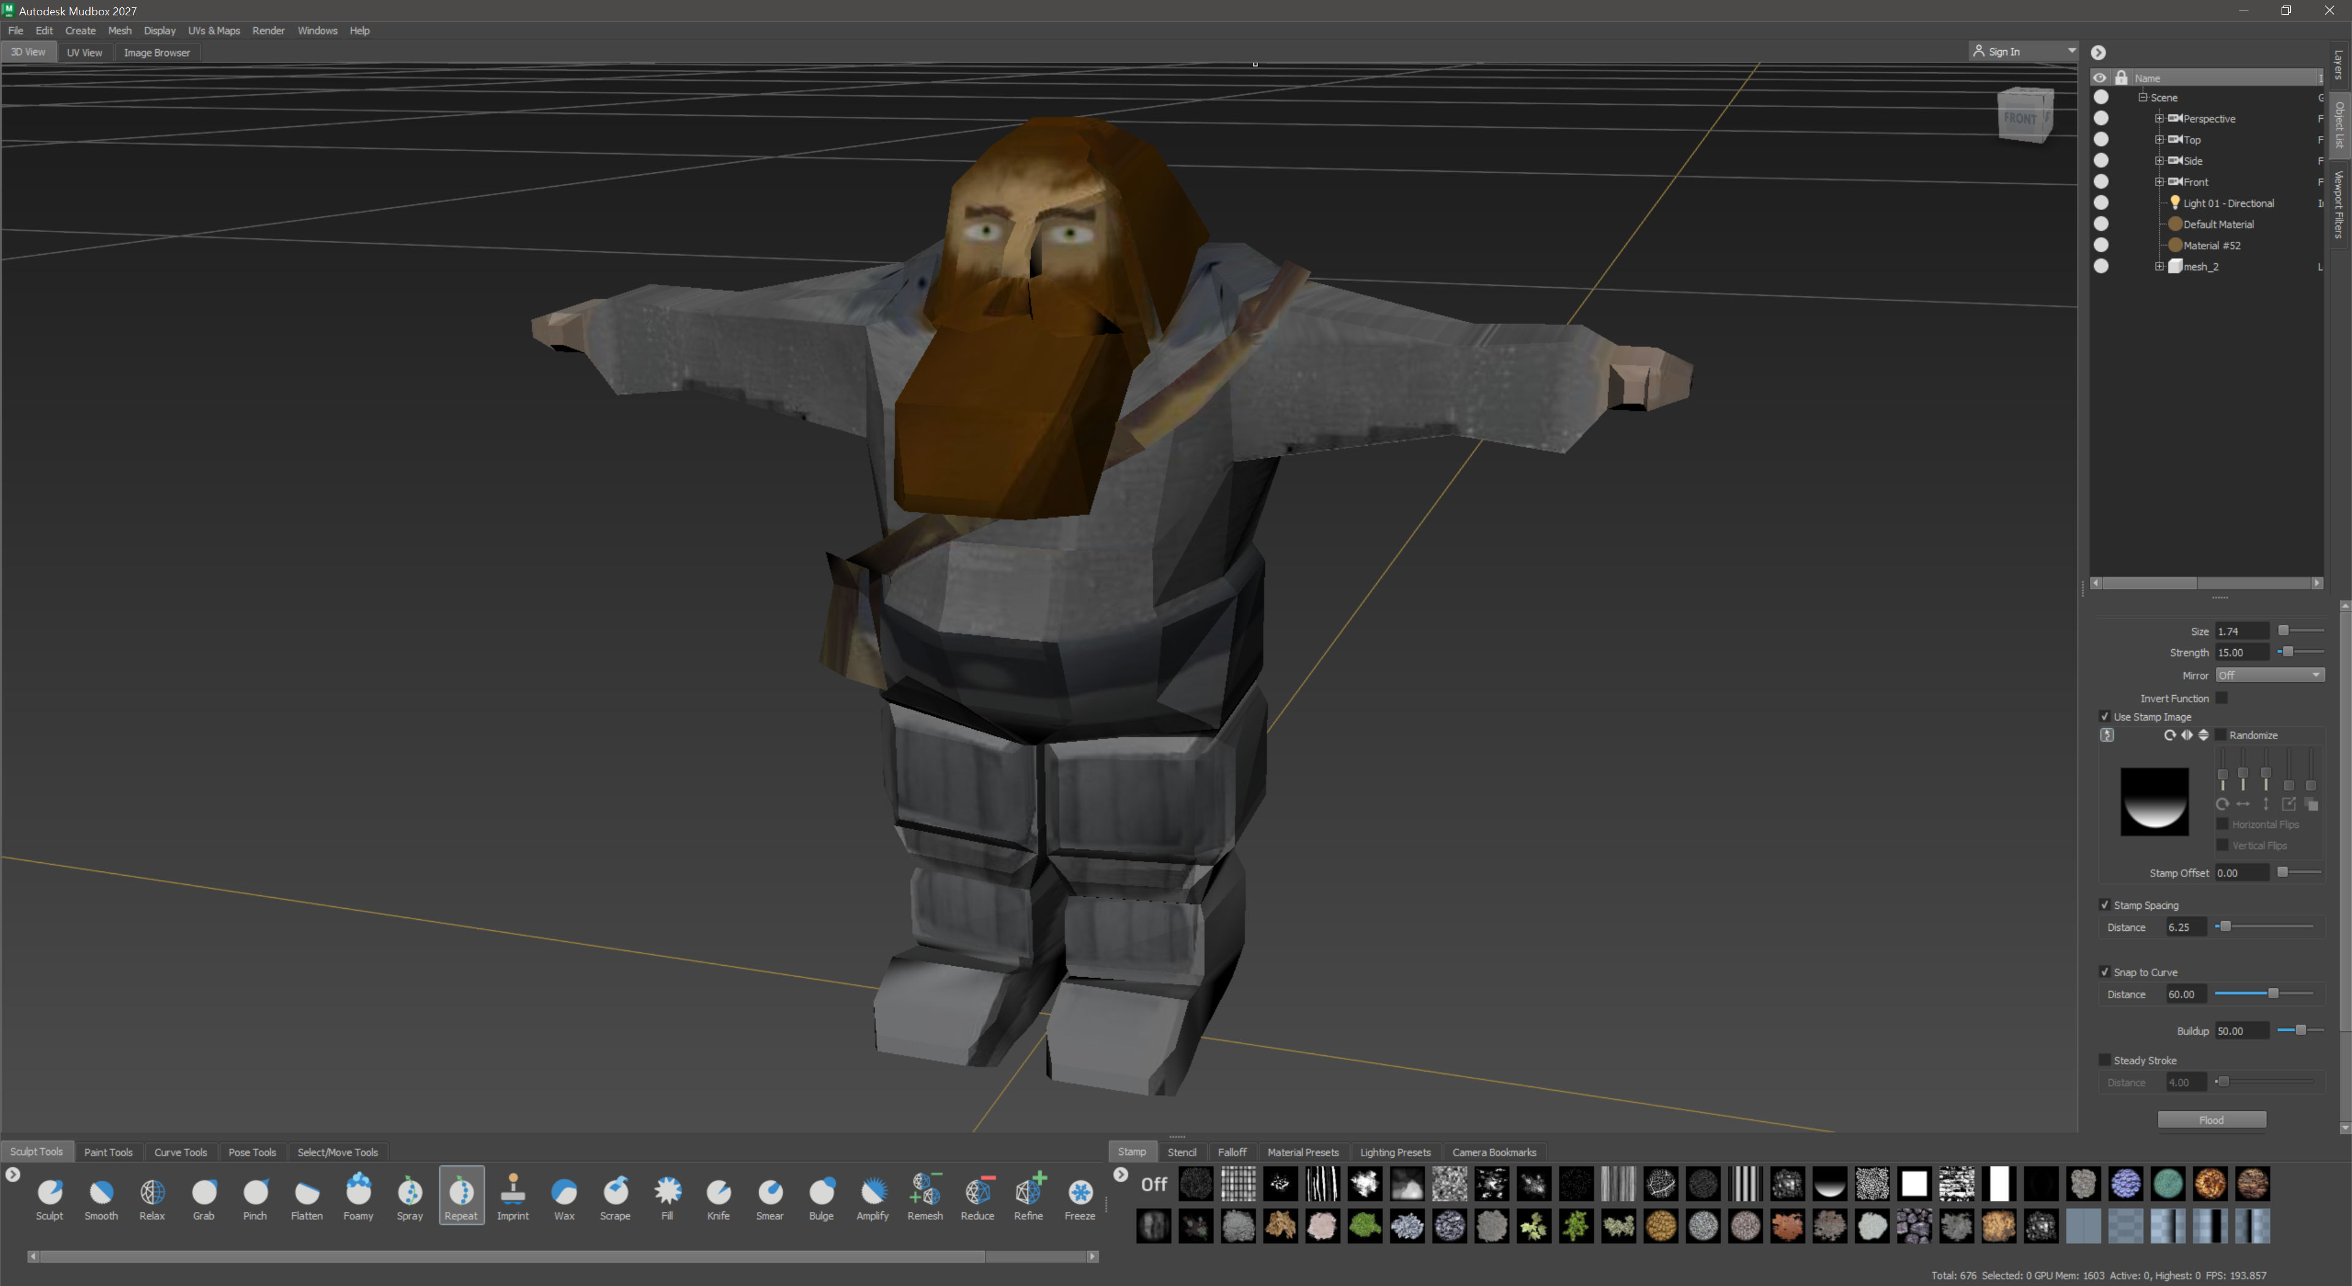
Task: Select the Flatten tool
Action: [307, 1197]
